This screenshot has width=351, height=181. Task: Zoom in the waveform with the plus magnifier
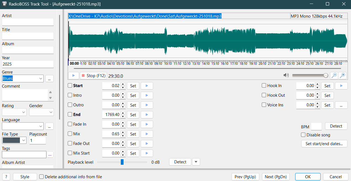coord(342,75)
